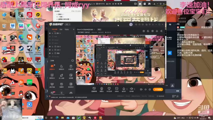Add the 摄像头 camera source
The image size is (213, 120).
(102, 90)
